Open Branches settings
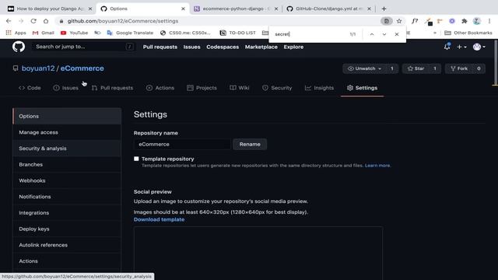Image resolution: width=498 pixels, height=280 pixels. (67, 164)
